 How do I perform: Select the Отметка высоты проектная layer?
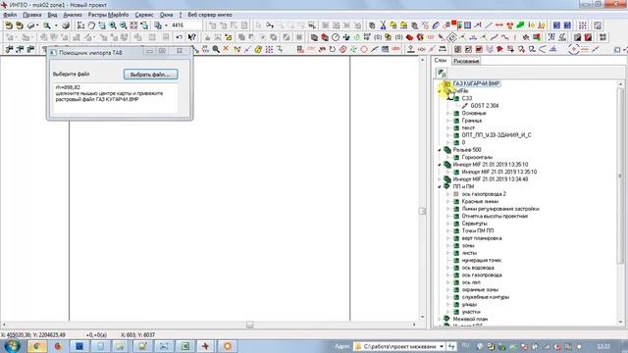coord(495,216)
